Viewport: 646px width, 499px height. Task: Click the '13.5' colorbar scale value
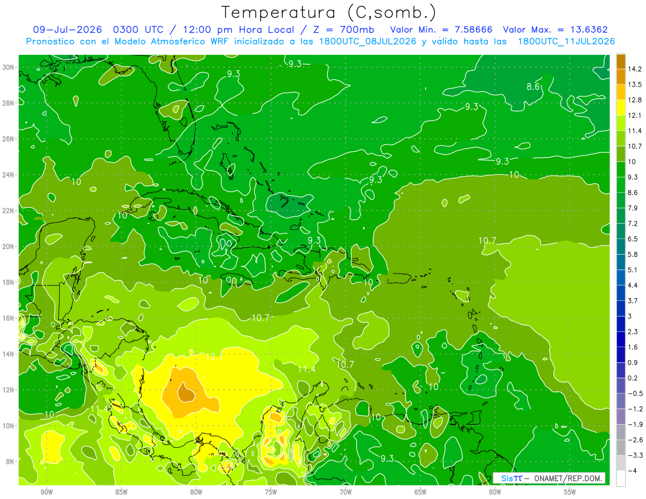[635, 85]
